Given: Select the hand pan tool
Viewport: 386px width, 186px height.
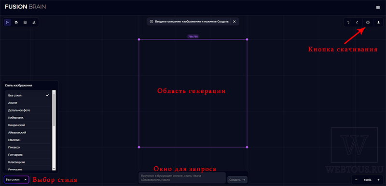Looking at the screenshot, I should coord(16,22).
